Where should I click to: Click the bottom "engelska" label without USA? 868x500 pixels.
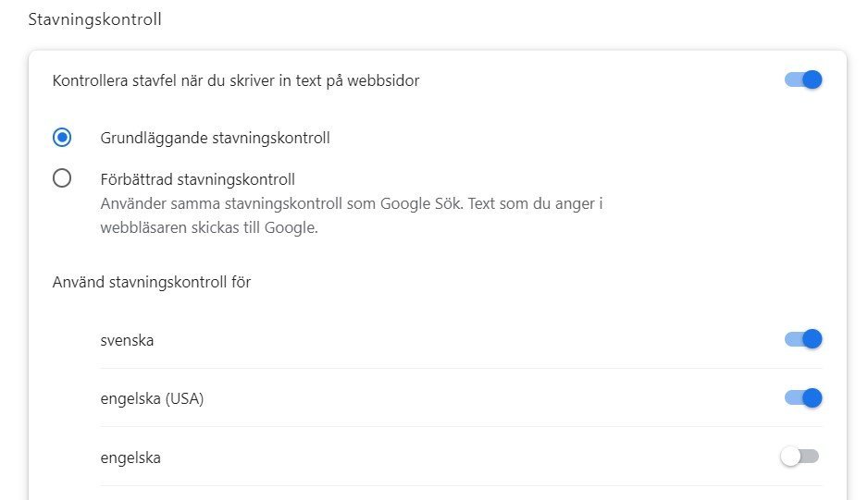pos(130,457)
